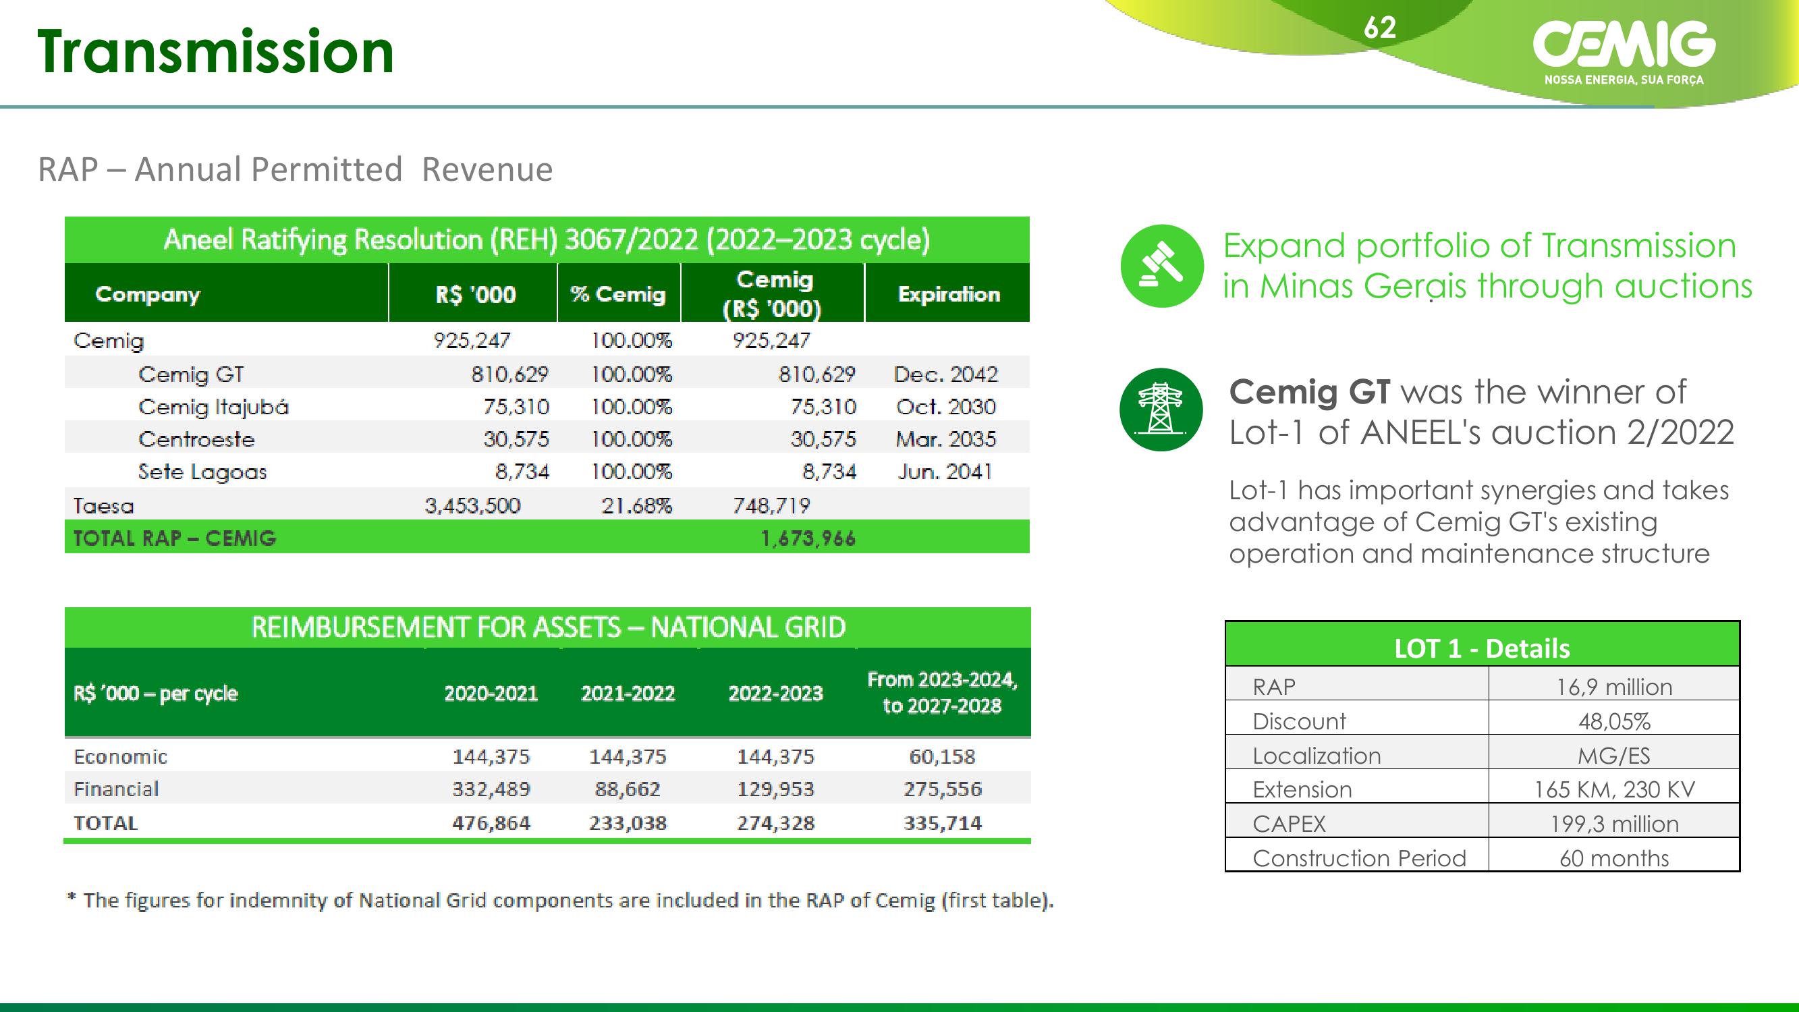Select the 'RAP – Annual Permitted Revenue' subtitle

pyautogui.click(x=296, y=170)
